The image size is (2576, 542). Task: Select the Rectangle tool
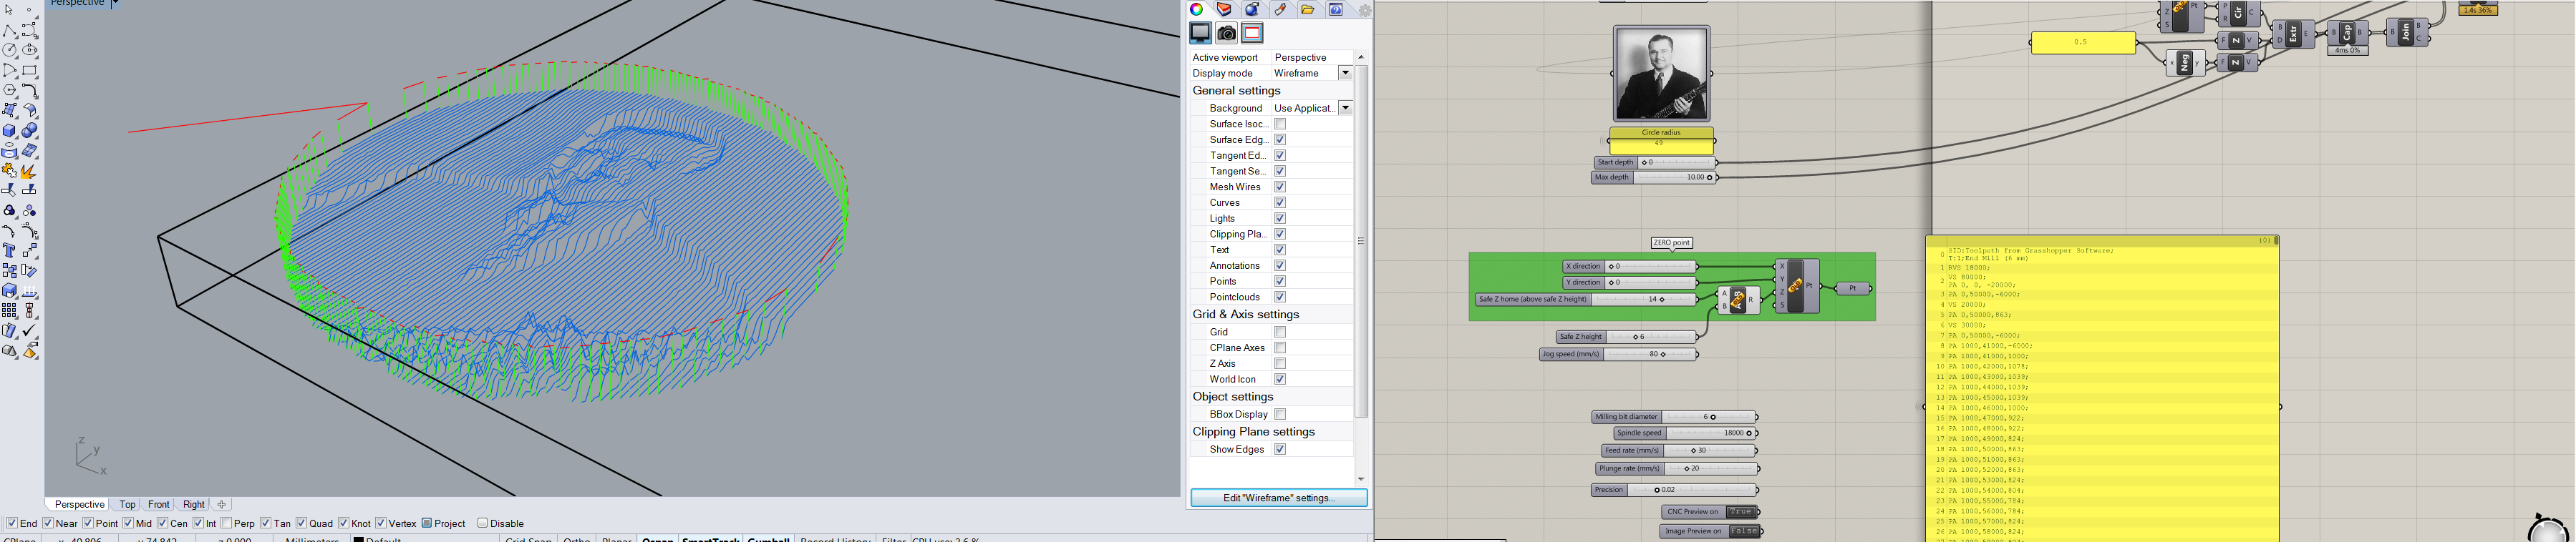point(29,71)
